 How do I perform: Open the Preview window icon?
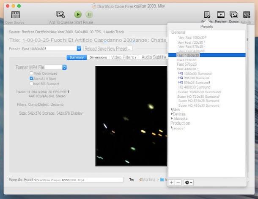[221, 15]
